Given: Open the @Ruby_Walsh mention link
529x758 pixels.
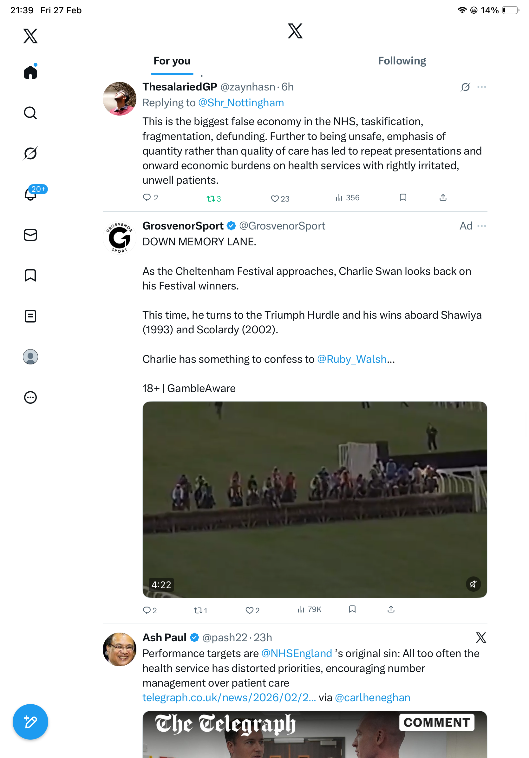Looking at the screenshot, I should pyautogui.click(x=352, y=359).
